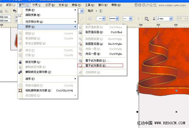Open the 效果 menu

click(37, 5)
